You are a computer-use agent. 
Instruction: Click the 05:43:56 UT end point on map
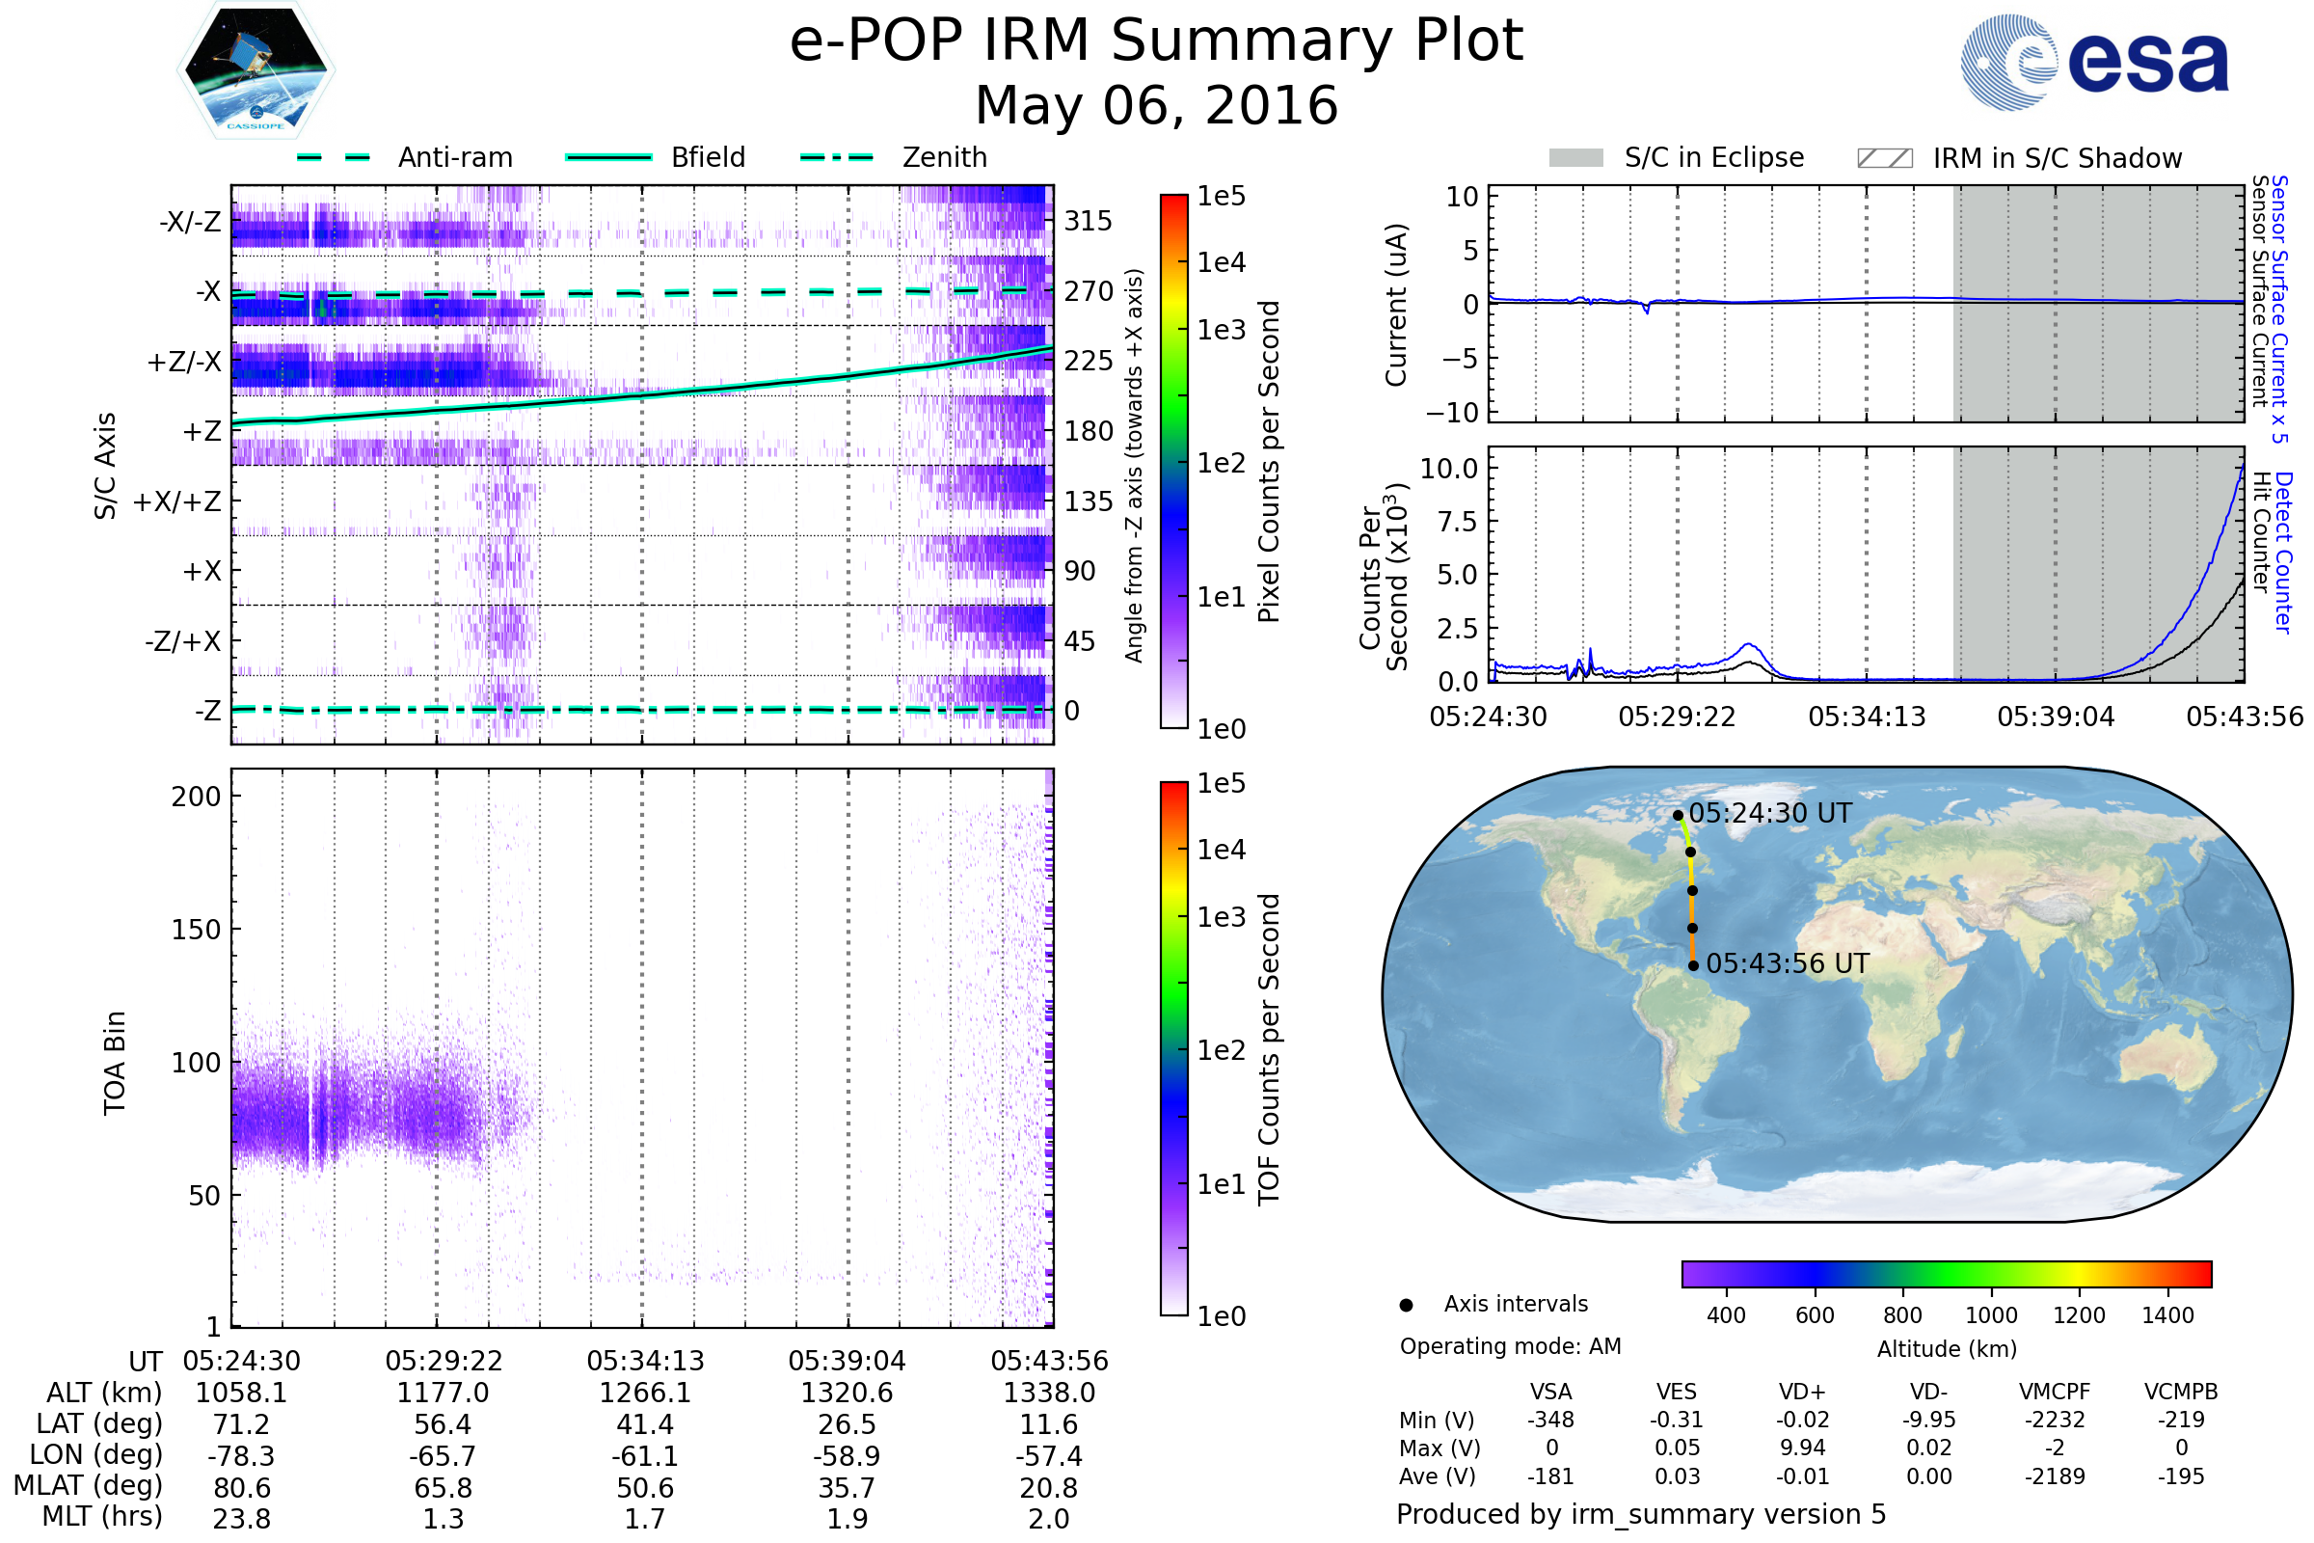pos(1693,965)
